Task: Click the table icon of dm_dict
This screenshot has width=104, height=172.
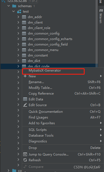Action: pyautogui.click(x=24, y=61)
